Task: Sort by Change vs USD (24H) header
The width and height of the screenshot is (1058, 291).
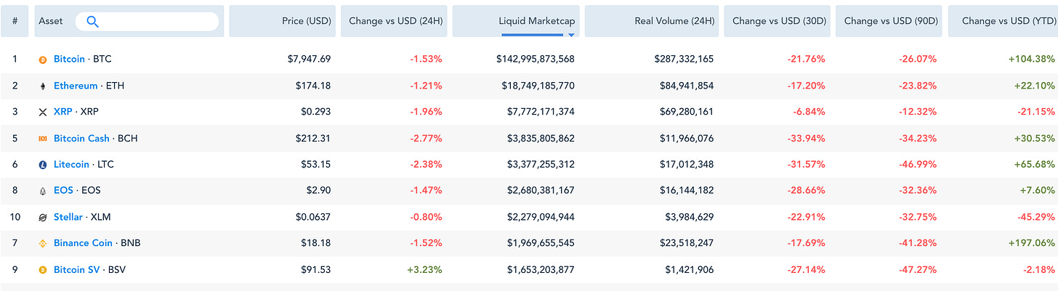Action: (395, 21)
